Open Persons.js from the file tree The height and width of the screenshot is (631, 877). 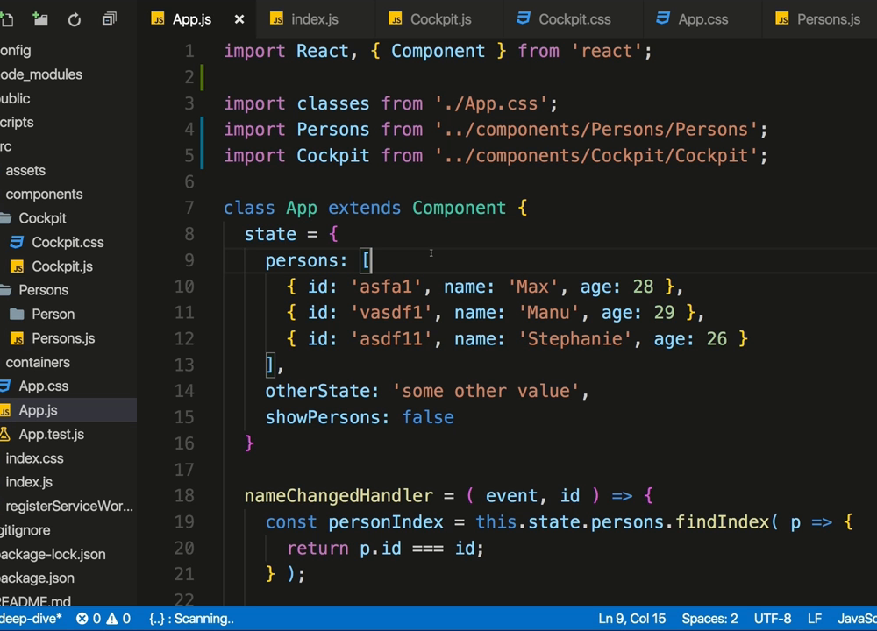pos(63,338)
